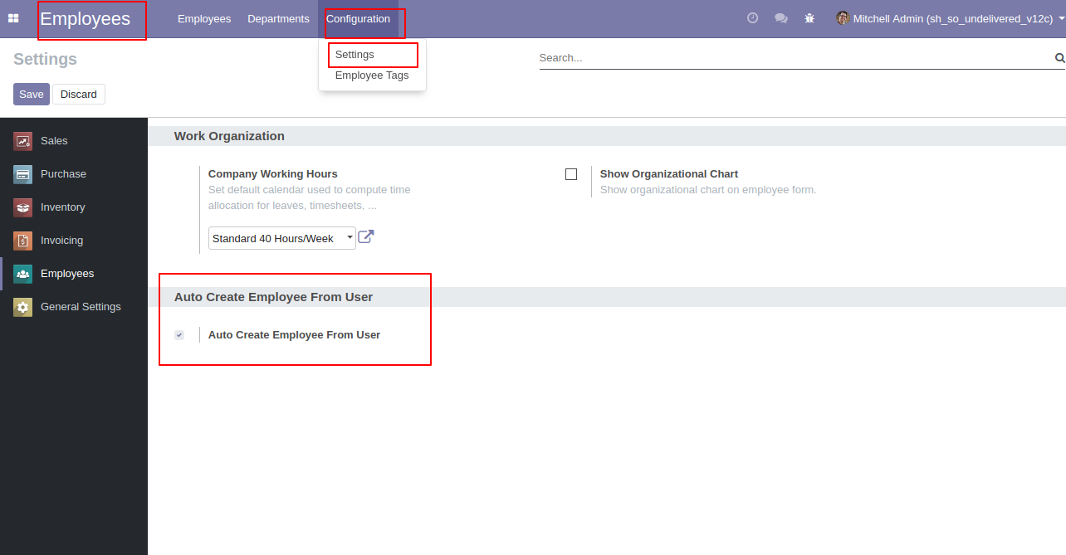Go to Inventory settings section
Screen dimensions: 1066x555
74,207
